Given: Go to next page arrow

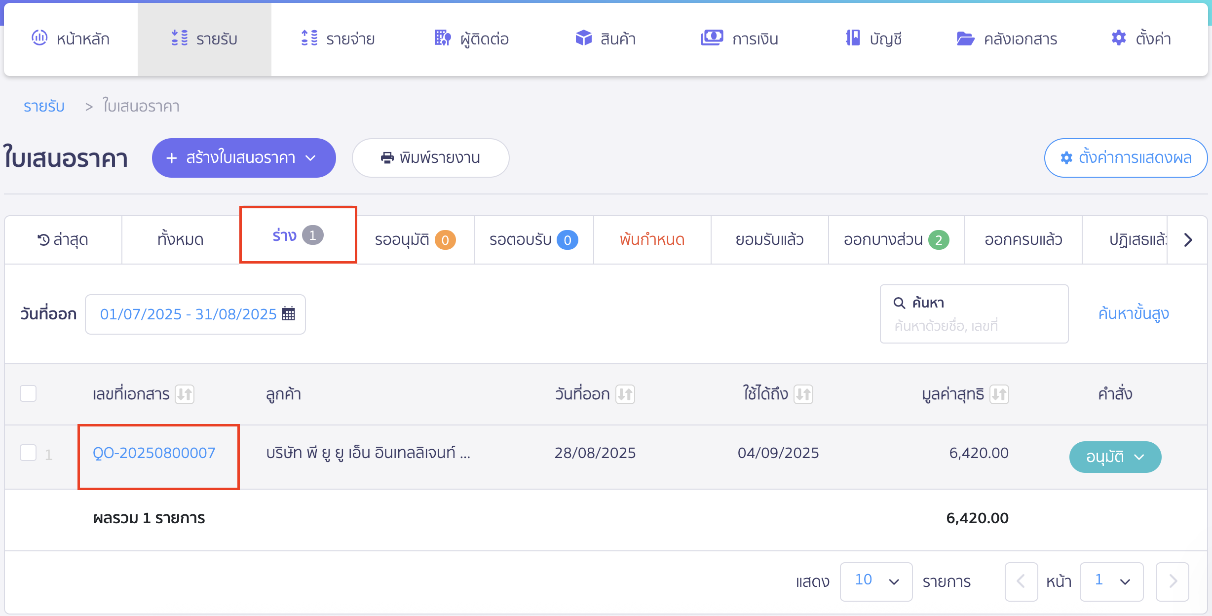Looking at the screenshot, I should (1173, 581).
